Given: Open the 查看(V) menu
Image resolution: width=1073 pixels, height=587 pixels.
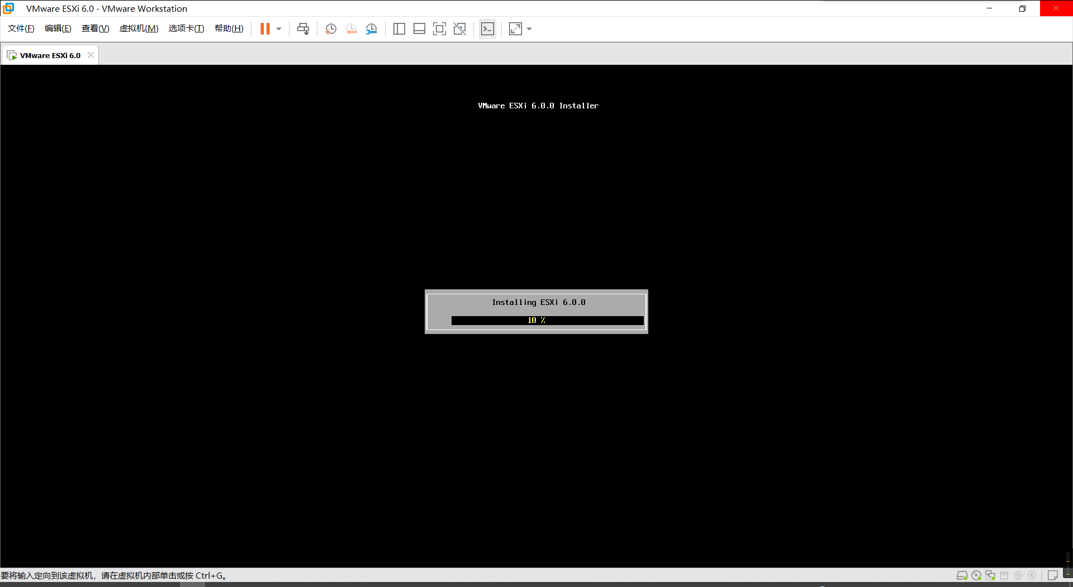Looking at the screenshot, I should coord(96,28).
